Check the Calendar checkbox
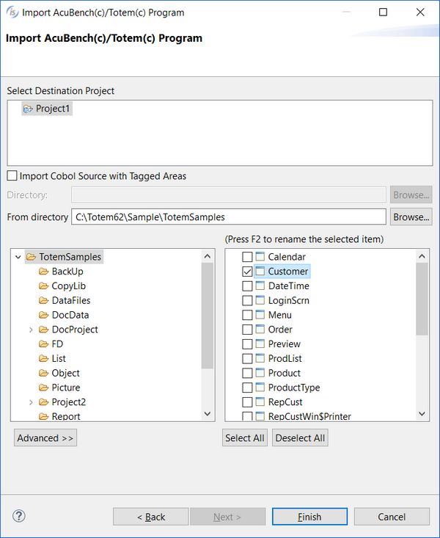Screen dimensions: 440x538 click(247, 257)
